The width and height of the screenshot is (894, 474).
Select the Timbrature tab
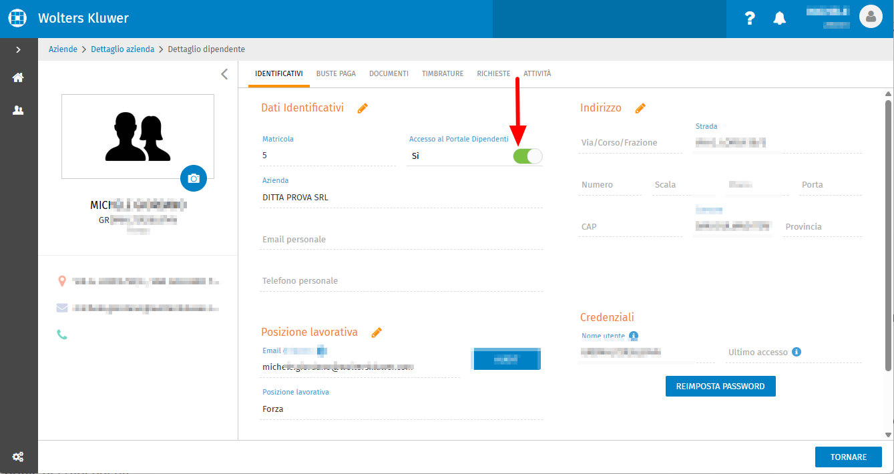(443, 73)
